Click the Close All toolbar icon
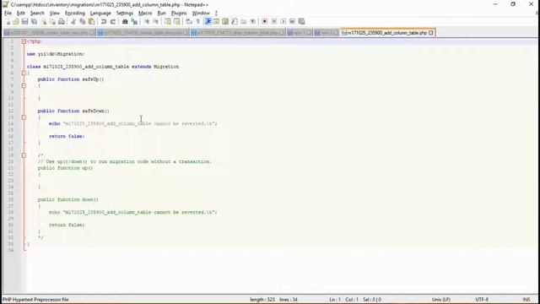This screenshot has height=304, width=540. tap(52, 22)
